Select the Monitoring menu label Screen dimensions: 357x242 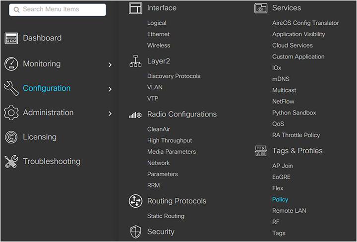42,64
